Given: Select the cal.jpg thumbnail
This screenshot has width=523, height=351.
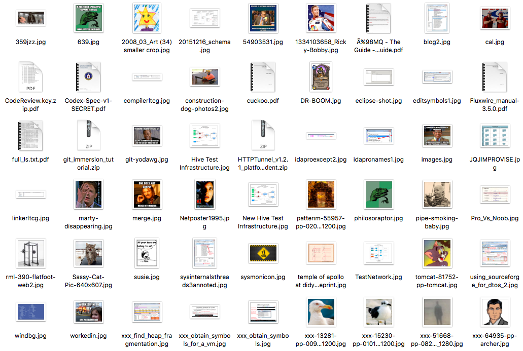Looking at the screenshot, I should click(x=495, y=18).
